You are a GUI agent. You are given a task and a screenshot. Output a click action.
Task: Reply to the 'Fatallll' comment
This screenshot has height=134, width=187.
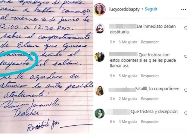point(150,99)
